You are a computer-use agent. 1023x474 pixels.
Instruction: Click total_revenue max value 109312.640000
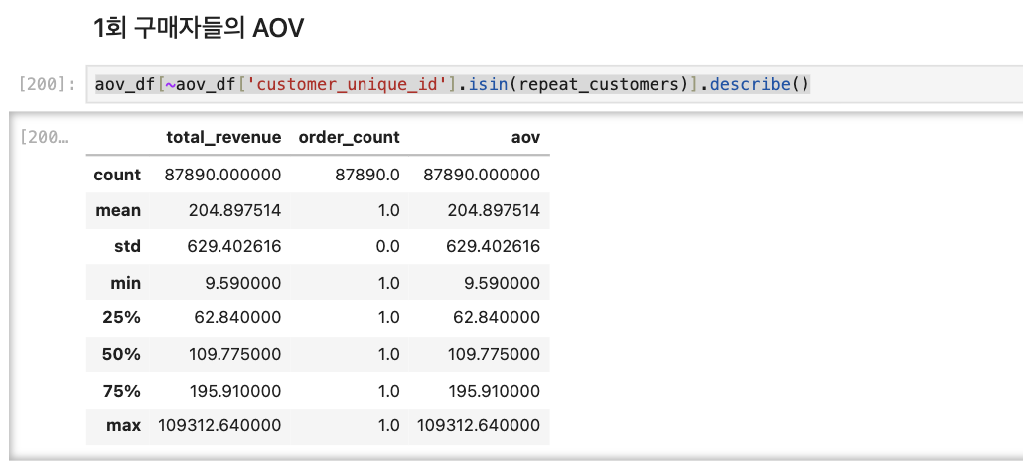219,425
